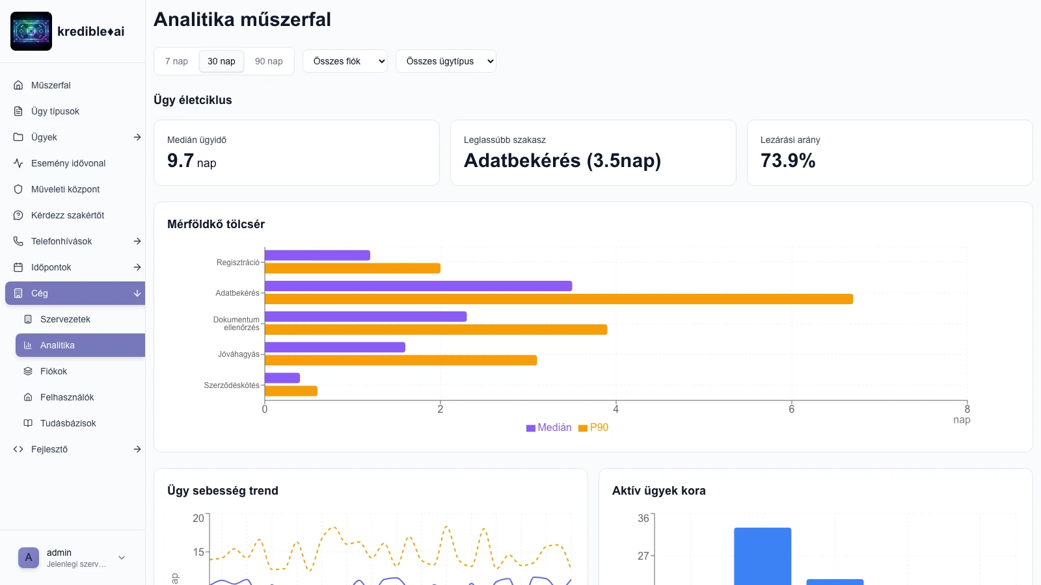
Task: Expand the Ügyek submenu arrow
Action: 137,137
